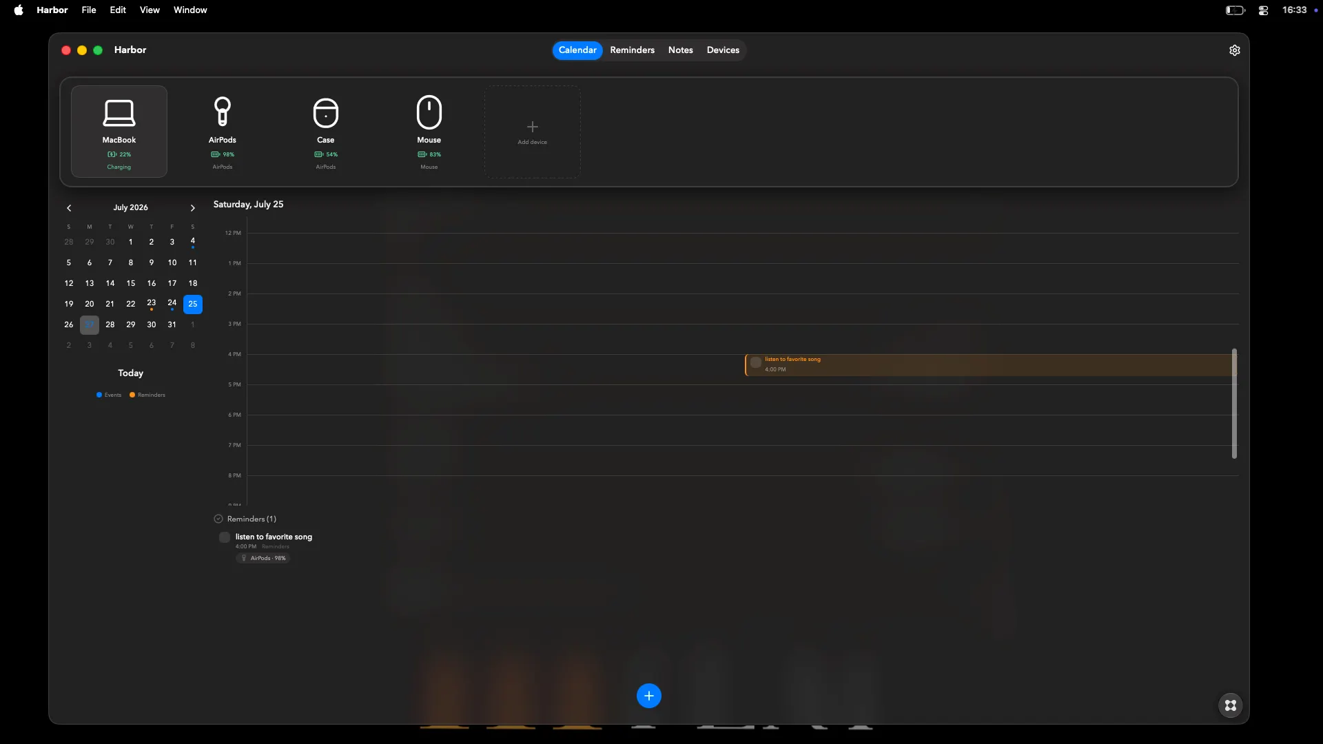
Task: Go to next month in mini calendar
Action: (x=193, y=208)
